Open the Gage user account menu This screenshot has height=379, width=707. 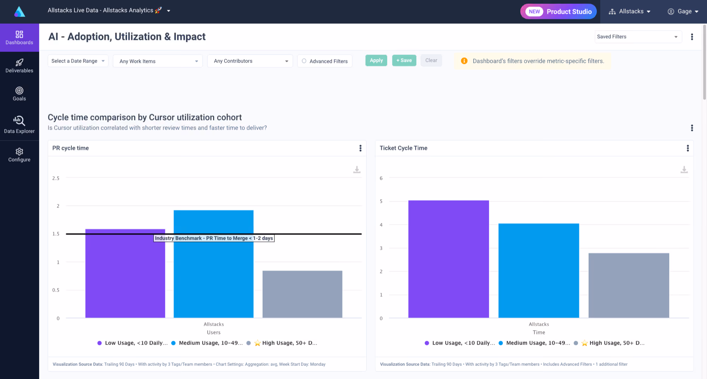pyautogui.click(x=683, y=12)
